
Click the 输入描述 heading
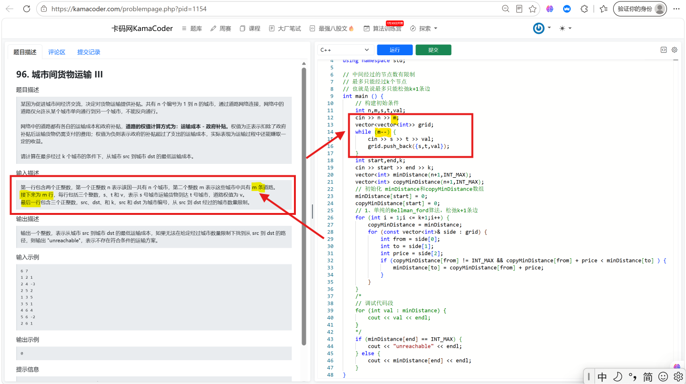pos(28,172)
